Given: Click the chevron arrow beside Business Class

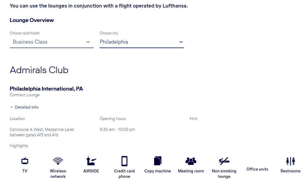Looking at the screenshot, I should (88, 42).
